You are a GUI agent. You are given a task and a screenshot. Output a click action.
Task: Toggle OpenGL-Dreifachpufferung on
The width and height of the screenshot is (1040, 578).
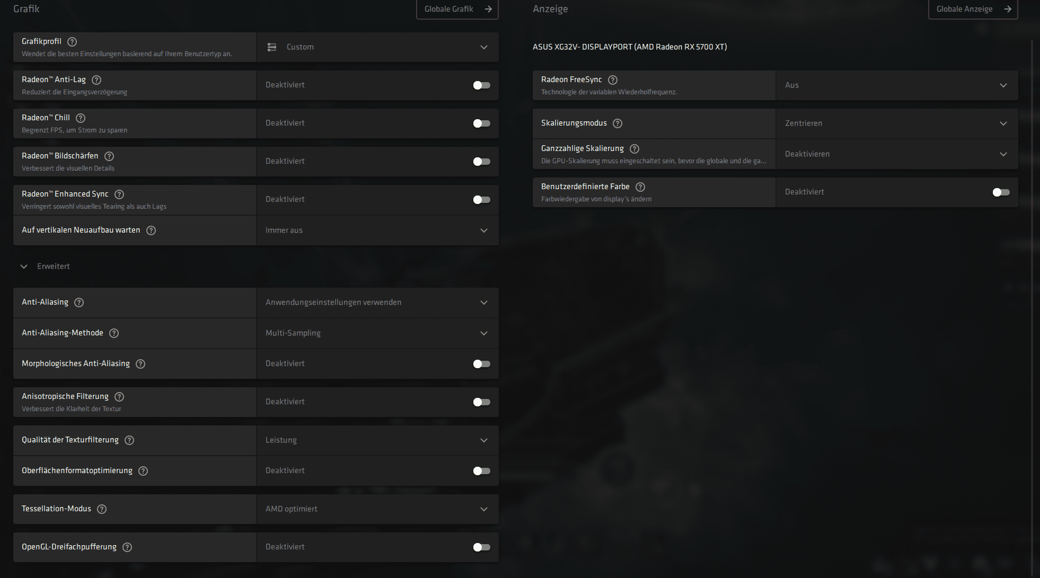click(482, 547)
